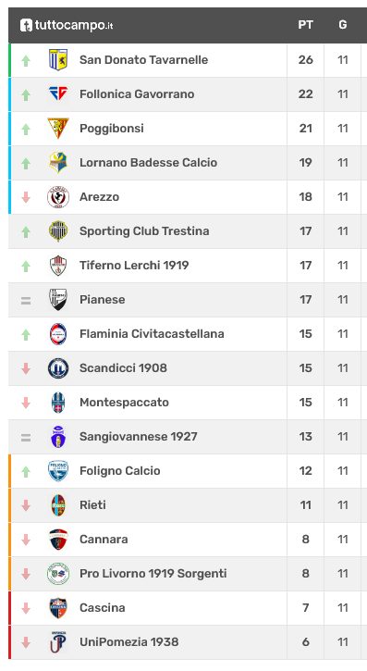
Task: Click the tuttocampo.it logo
Action: point(67,25)
